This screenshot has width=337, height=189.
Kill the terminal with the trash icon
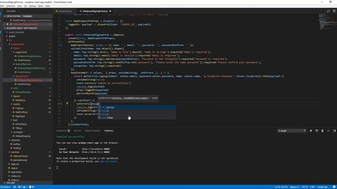(x=322, y=131)
